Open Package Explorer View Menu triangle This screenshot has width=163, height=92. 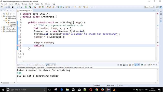(14, 14)
